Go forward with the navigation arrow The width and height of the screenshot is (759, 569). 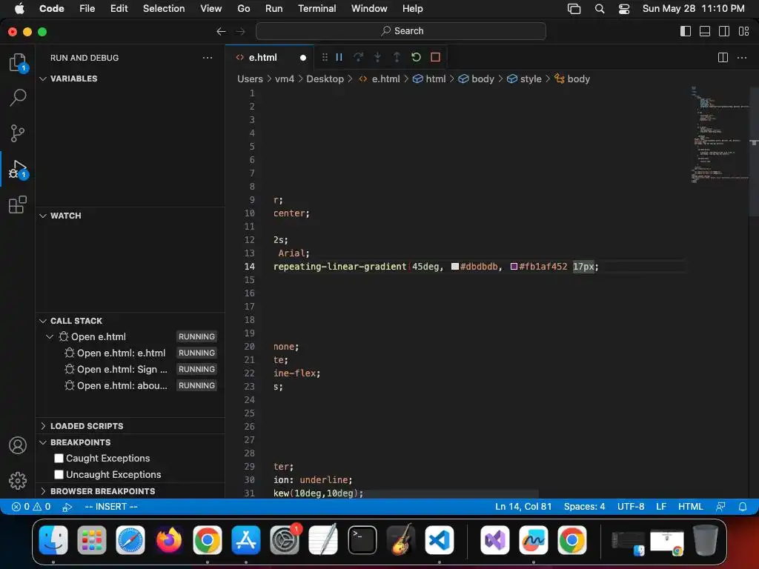tap(240, 31)
